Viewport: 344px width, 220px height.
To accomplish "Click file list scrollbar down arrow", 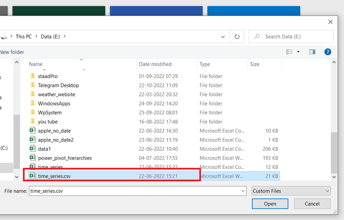I will click(334, 177).
